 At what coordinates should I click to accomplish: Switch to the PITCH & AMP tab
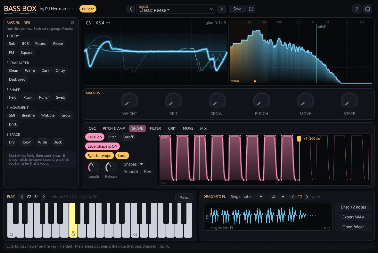pyautogui.click(x=114, y=128)
